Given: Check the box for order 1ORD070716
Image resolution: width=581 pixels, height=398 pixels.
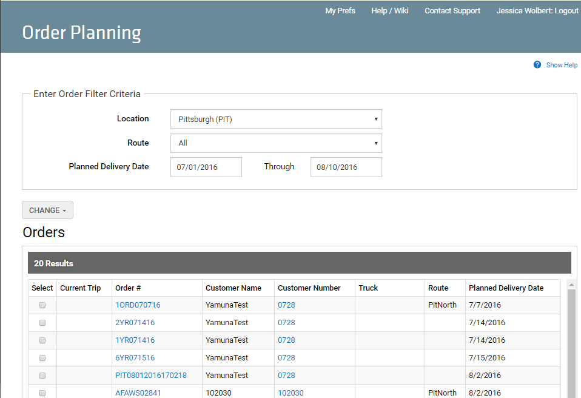Looking at the screenshot, I should click(x=42, y=305).
